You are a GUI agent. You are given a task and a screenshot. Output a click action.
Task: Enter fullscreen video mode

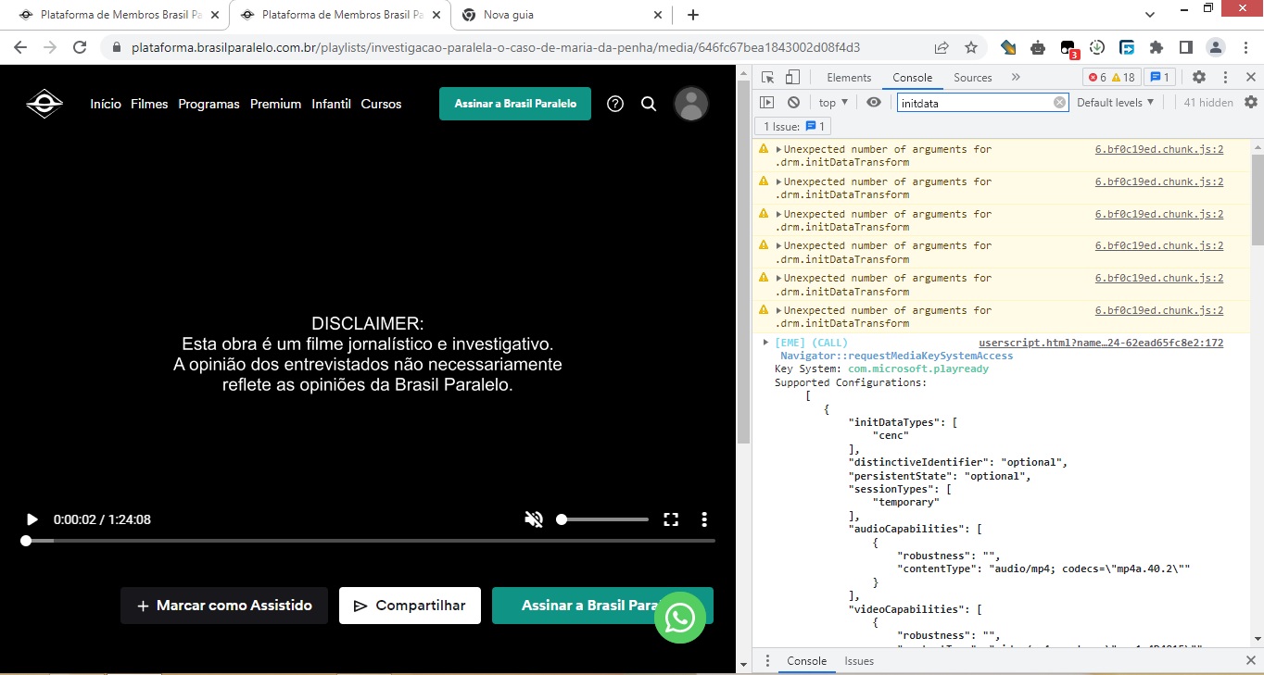tap(671, 519)
